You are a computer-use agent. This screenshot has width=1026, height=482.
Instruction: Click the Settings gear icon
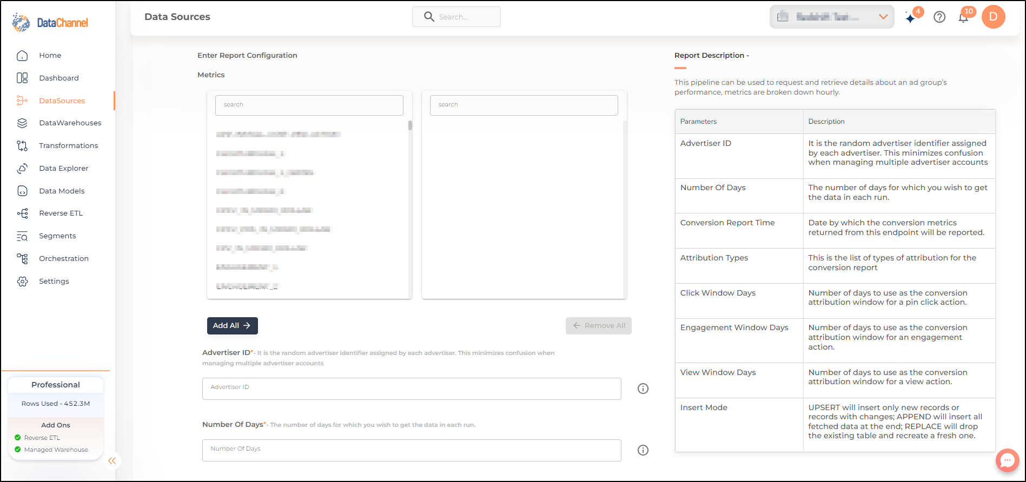pos(22,281)
